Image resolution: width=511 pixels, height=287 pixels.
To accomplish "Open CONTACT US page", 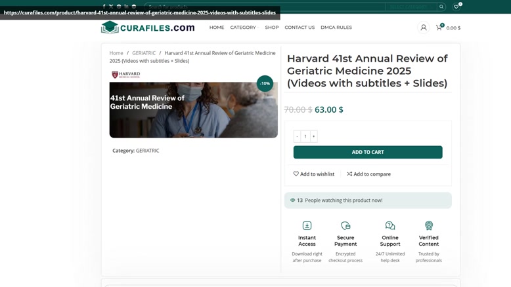I will pyautogui.click(x=300, y=28).
